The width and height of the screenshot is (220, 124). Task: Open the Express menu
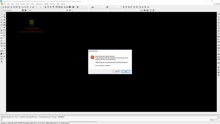coord(63,4)
